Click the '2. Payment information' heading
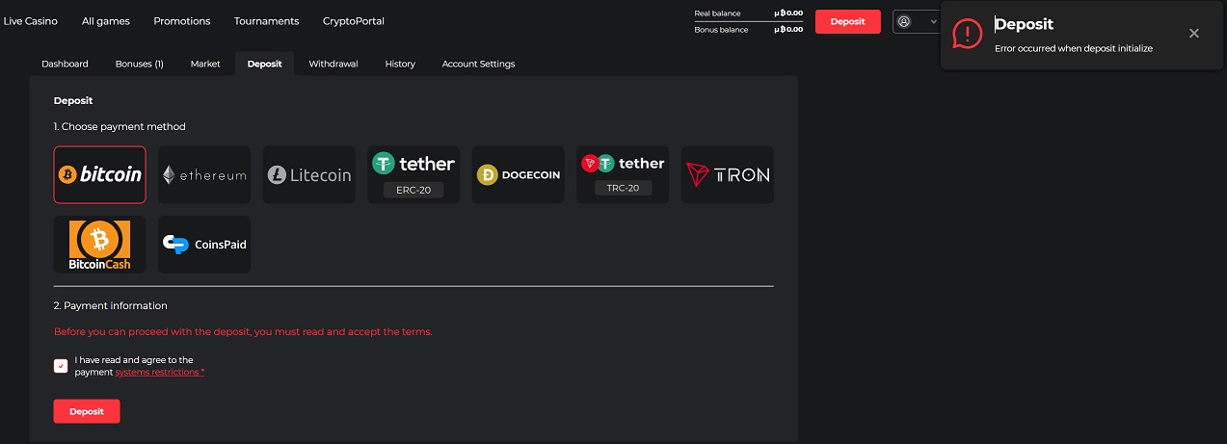 coord(111,305)
